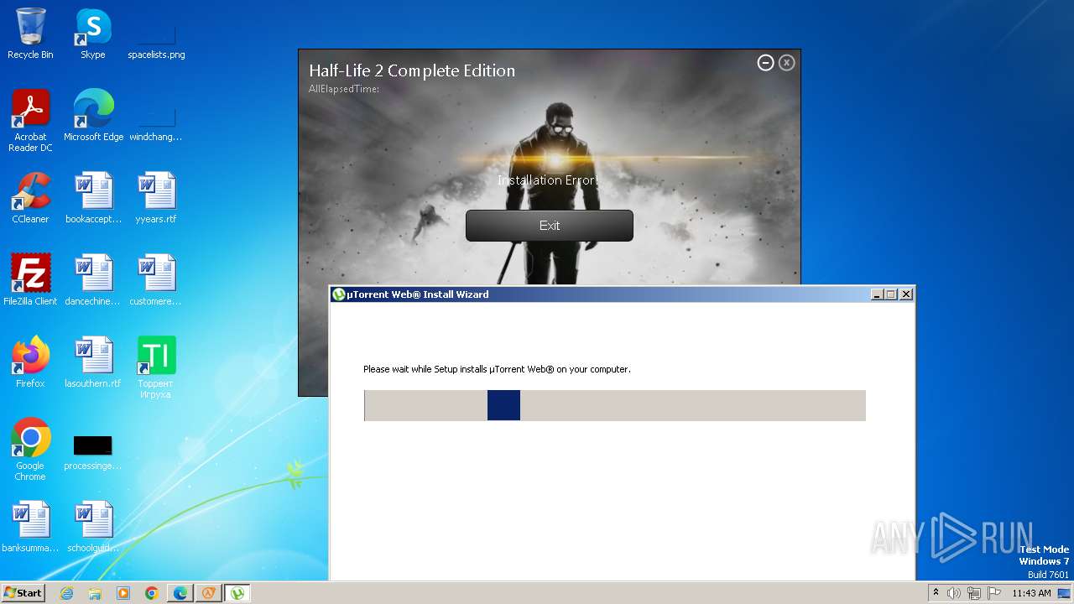Viewport: 1074px width, 604px height.
Task: Select the lasouthern.rtf document
Action: pos(93,362)
